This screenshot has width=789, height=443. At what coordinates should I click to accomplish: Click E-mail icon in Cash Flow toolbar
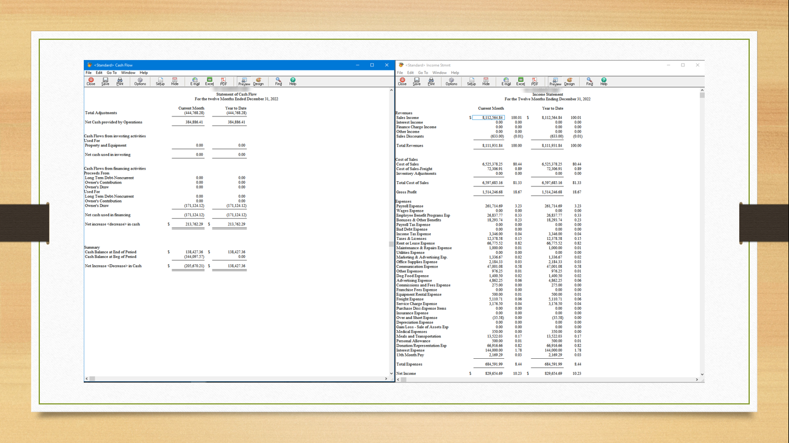[195, 81]
